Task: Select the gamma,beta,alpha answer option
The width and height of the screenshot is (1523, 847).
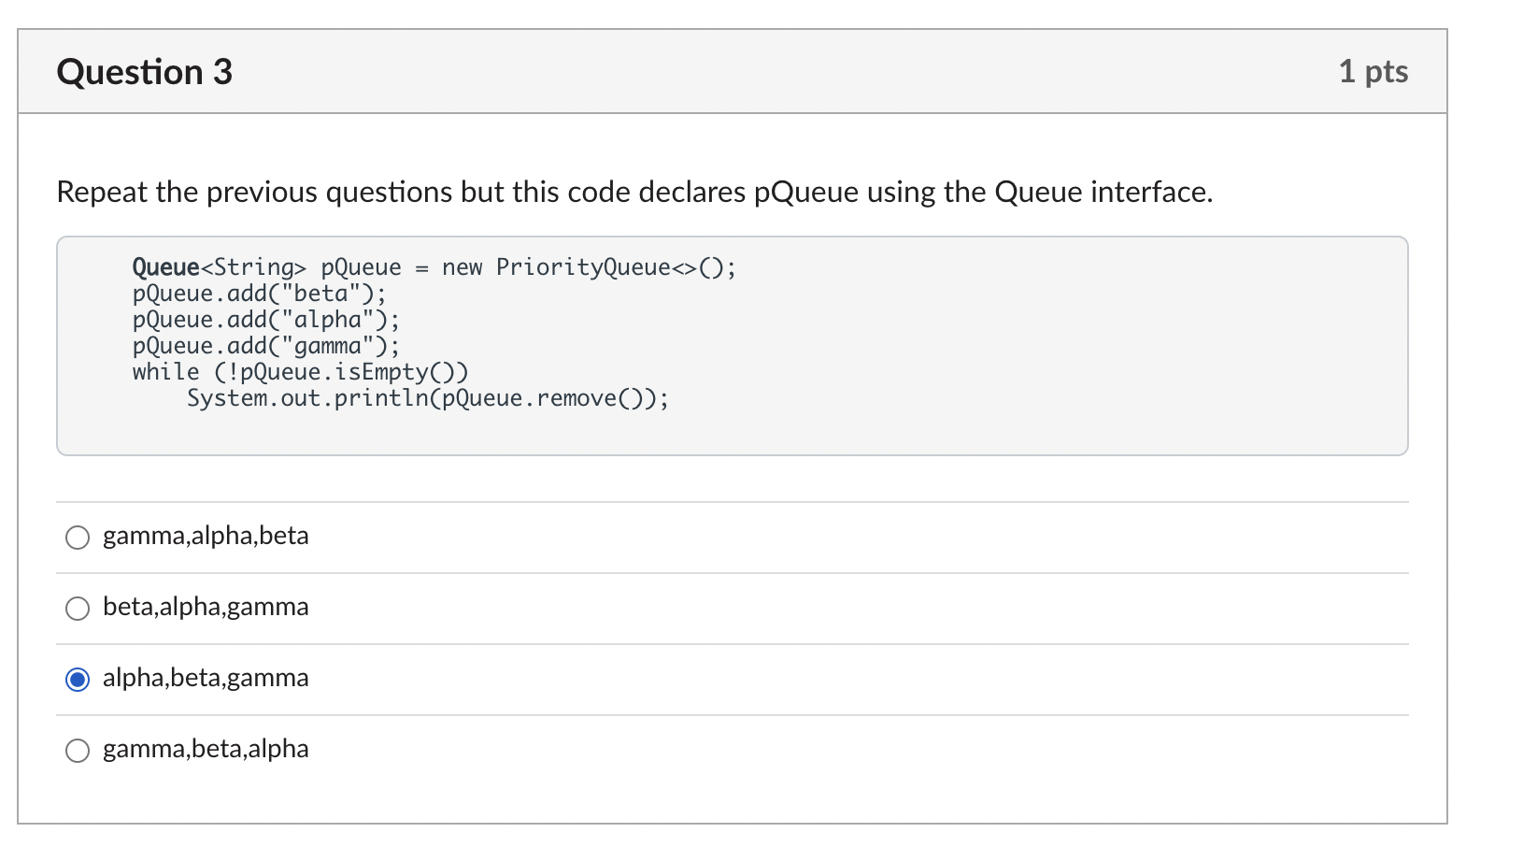Action: (x=78, y=750)
